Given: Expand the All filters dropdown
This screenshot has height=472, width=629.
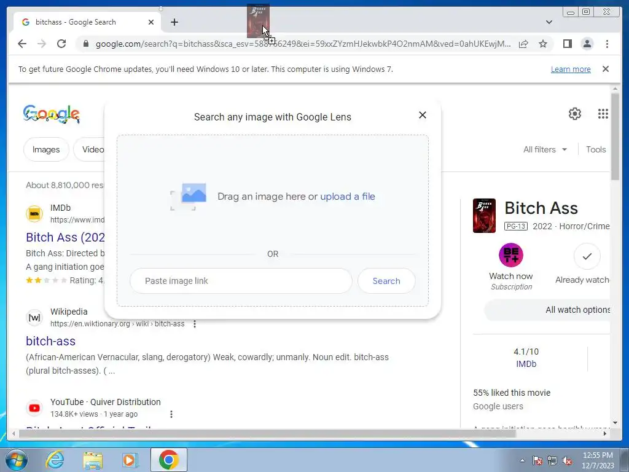Looking at the screenshot, I should 545,150.
